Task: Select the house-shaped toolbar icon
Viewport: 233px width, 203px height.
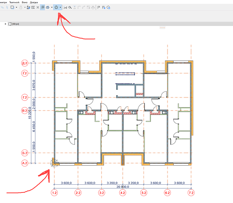Action: [93, 7]
